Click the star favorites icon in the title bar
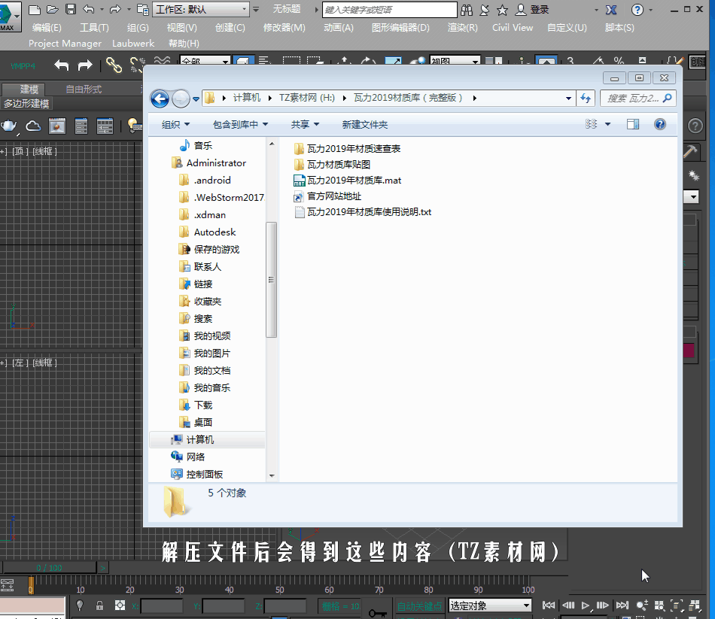This screenshot has height=619, width=715. click(502, 10)
